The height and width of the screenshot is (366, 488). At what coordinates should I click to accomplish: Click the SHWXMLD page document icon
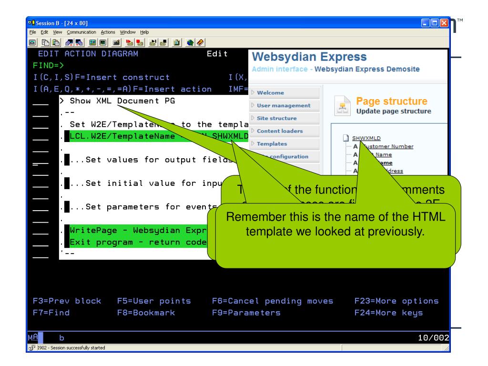[x=346, y=138]
